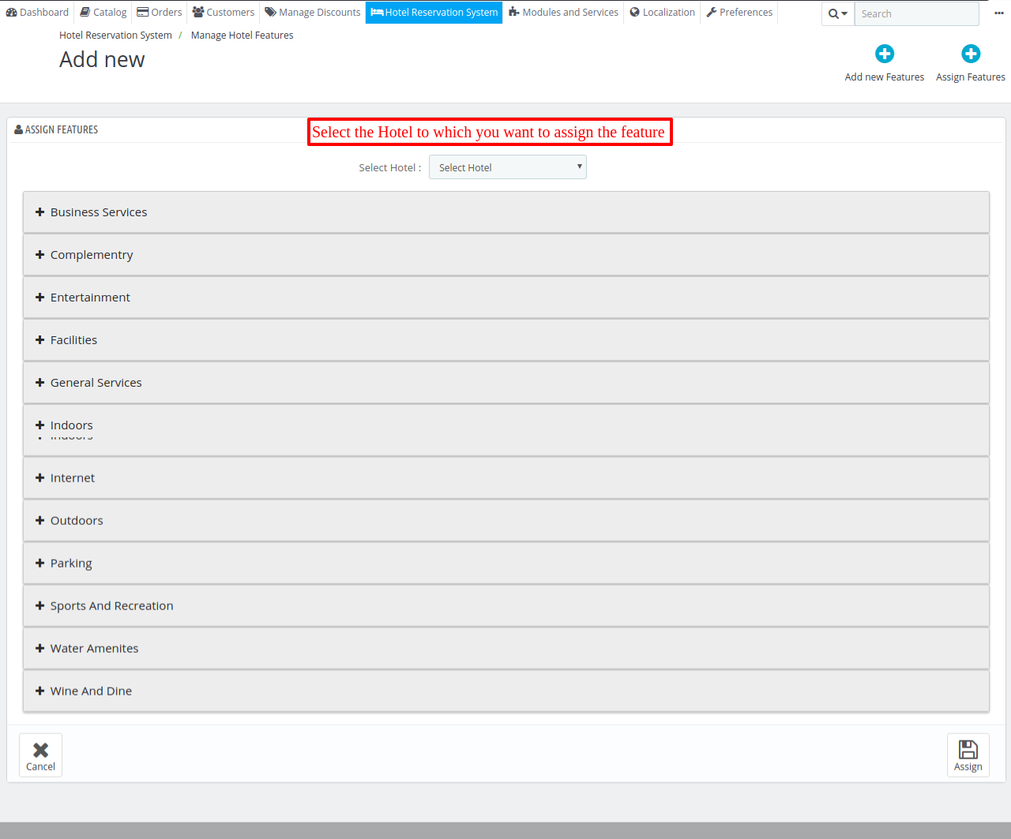Screen dimensions: 1011x839
Task: Open the Customers menu
Action: click(224, 13)
